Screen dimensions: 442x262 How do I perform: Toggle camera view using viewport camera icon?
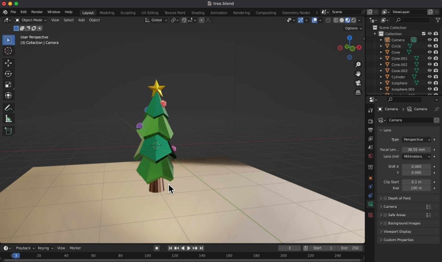pyautogui.click(x=358, y=83)
